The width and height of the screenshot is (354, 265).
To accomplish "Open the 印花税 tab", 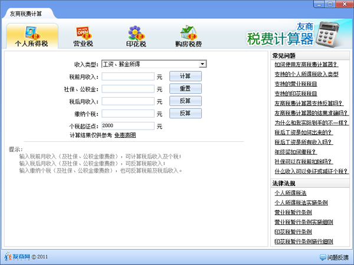I will [x=136, y=36].
